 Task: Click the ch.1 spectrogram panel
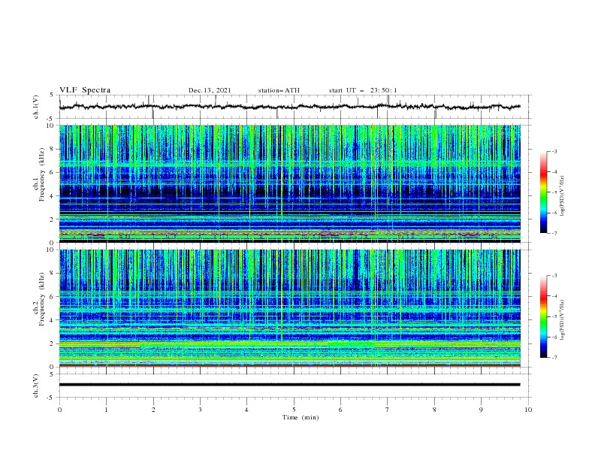point(289,183)
